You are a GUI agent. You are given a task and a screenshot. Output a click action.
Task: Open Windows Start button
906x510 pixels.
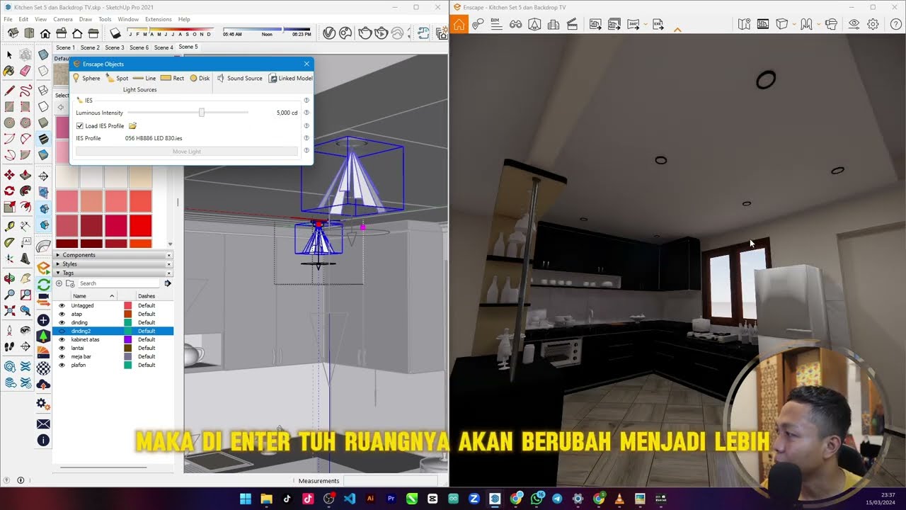245,499
